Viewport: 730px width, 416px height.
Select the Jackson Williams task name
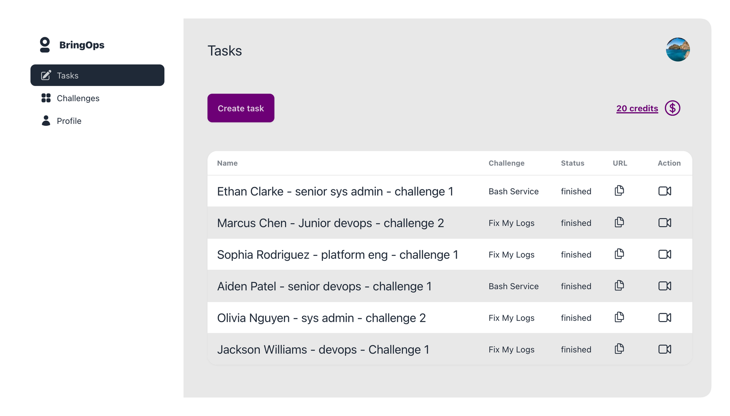pyautogui.click(x=323, y=349)
